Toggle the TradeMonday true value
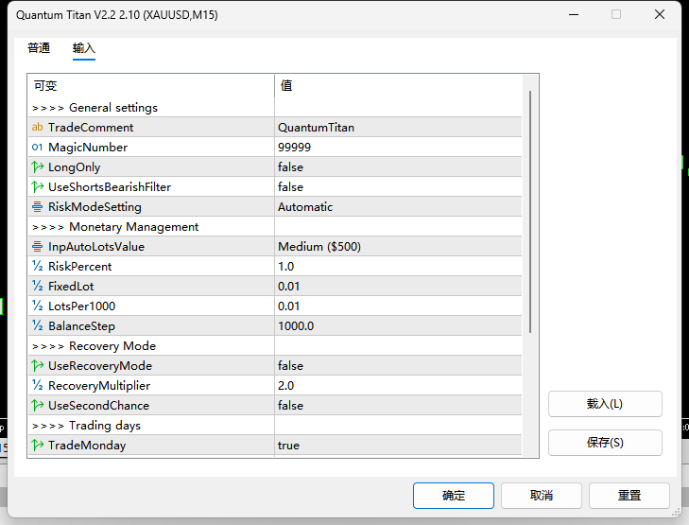689x525 pixels. click(x=398, y=445)
